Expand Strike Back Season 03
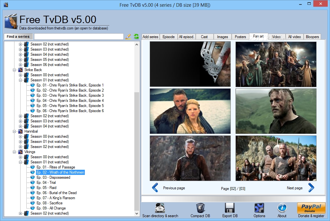This screenshot has height=221, width=330. tap(21, 121)
